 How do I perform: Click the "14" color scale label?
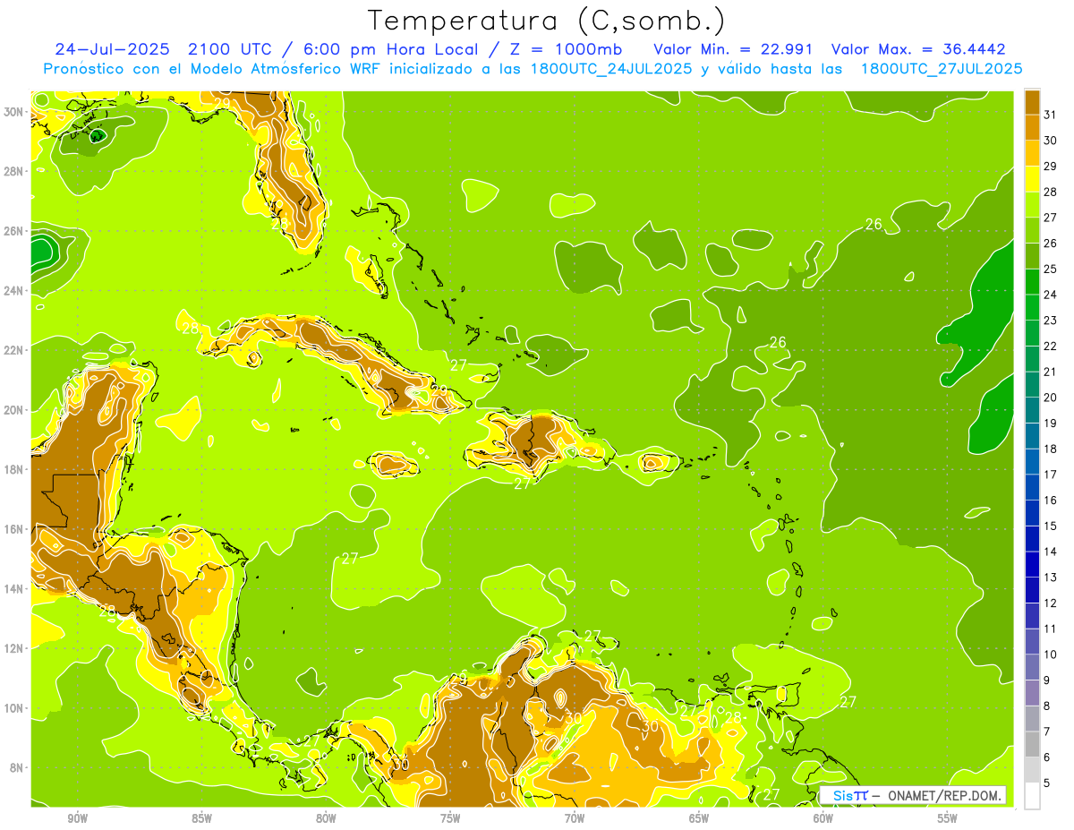click(1050, 552)
